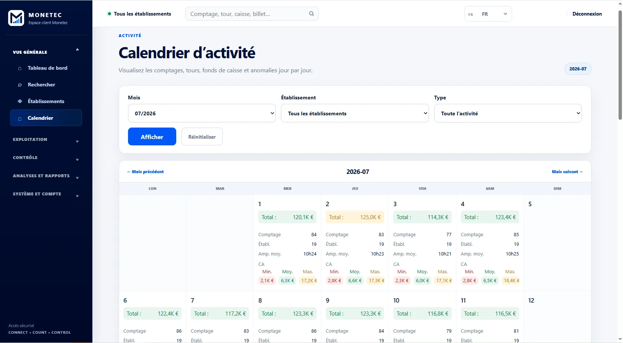Click Total 116,5K € on day 11
Viewport: 623px width, 343px height.
click(490, 314)
